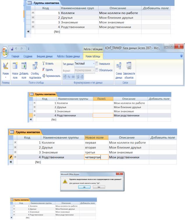
Task: Switch to the Создание ribbon tab
Action: pyautogui.click(x=28, y=57)
